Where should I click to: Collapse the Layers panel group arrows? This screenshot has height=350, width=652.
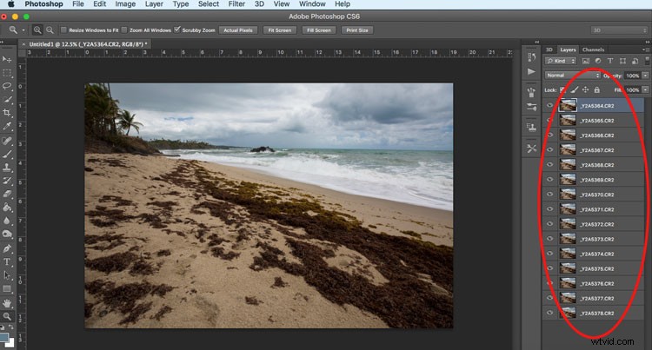pyautogui.click(x=648, y=42)
